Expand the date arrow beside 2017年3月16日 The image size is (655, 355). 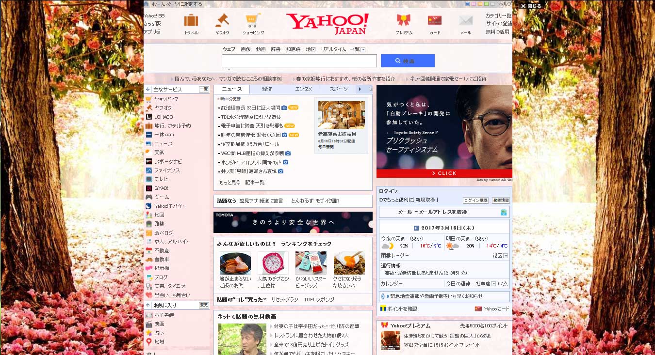click(416, 228)
